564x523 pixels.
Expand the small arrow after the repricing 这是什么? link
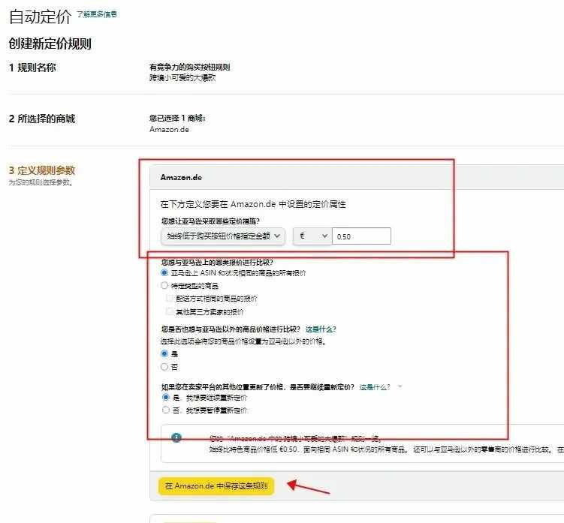(x=400, y=386)
